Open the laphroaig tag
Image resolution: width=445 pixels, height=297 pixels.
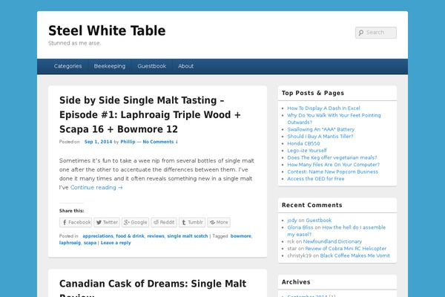pyautogui.click(x=70, y=243)
